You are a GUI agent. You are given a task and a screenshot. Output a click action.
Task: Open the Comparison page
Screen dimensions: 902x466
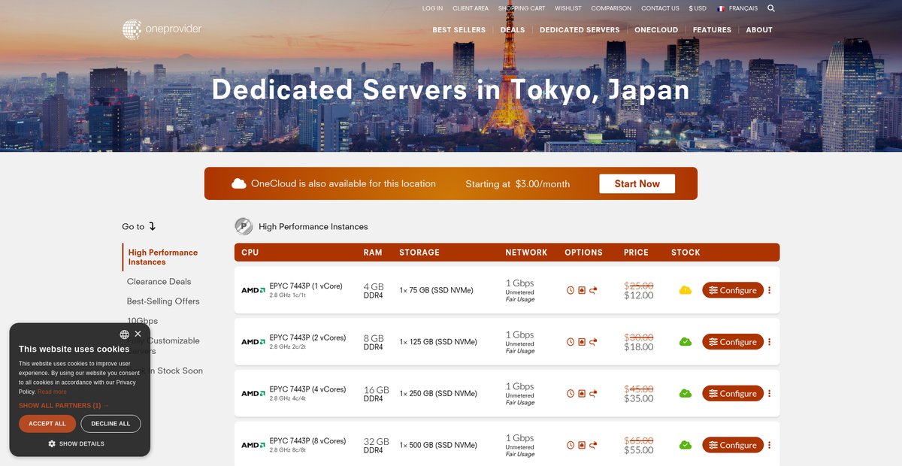coord(611,8)
